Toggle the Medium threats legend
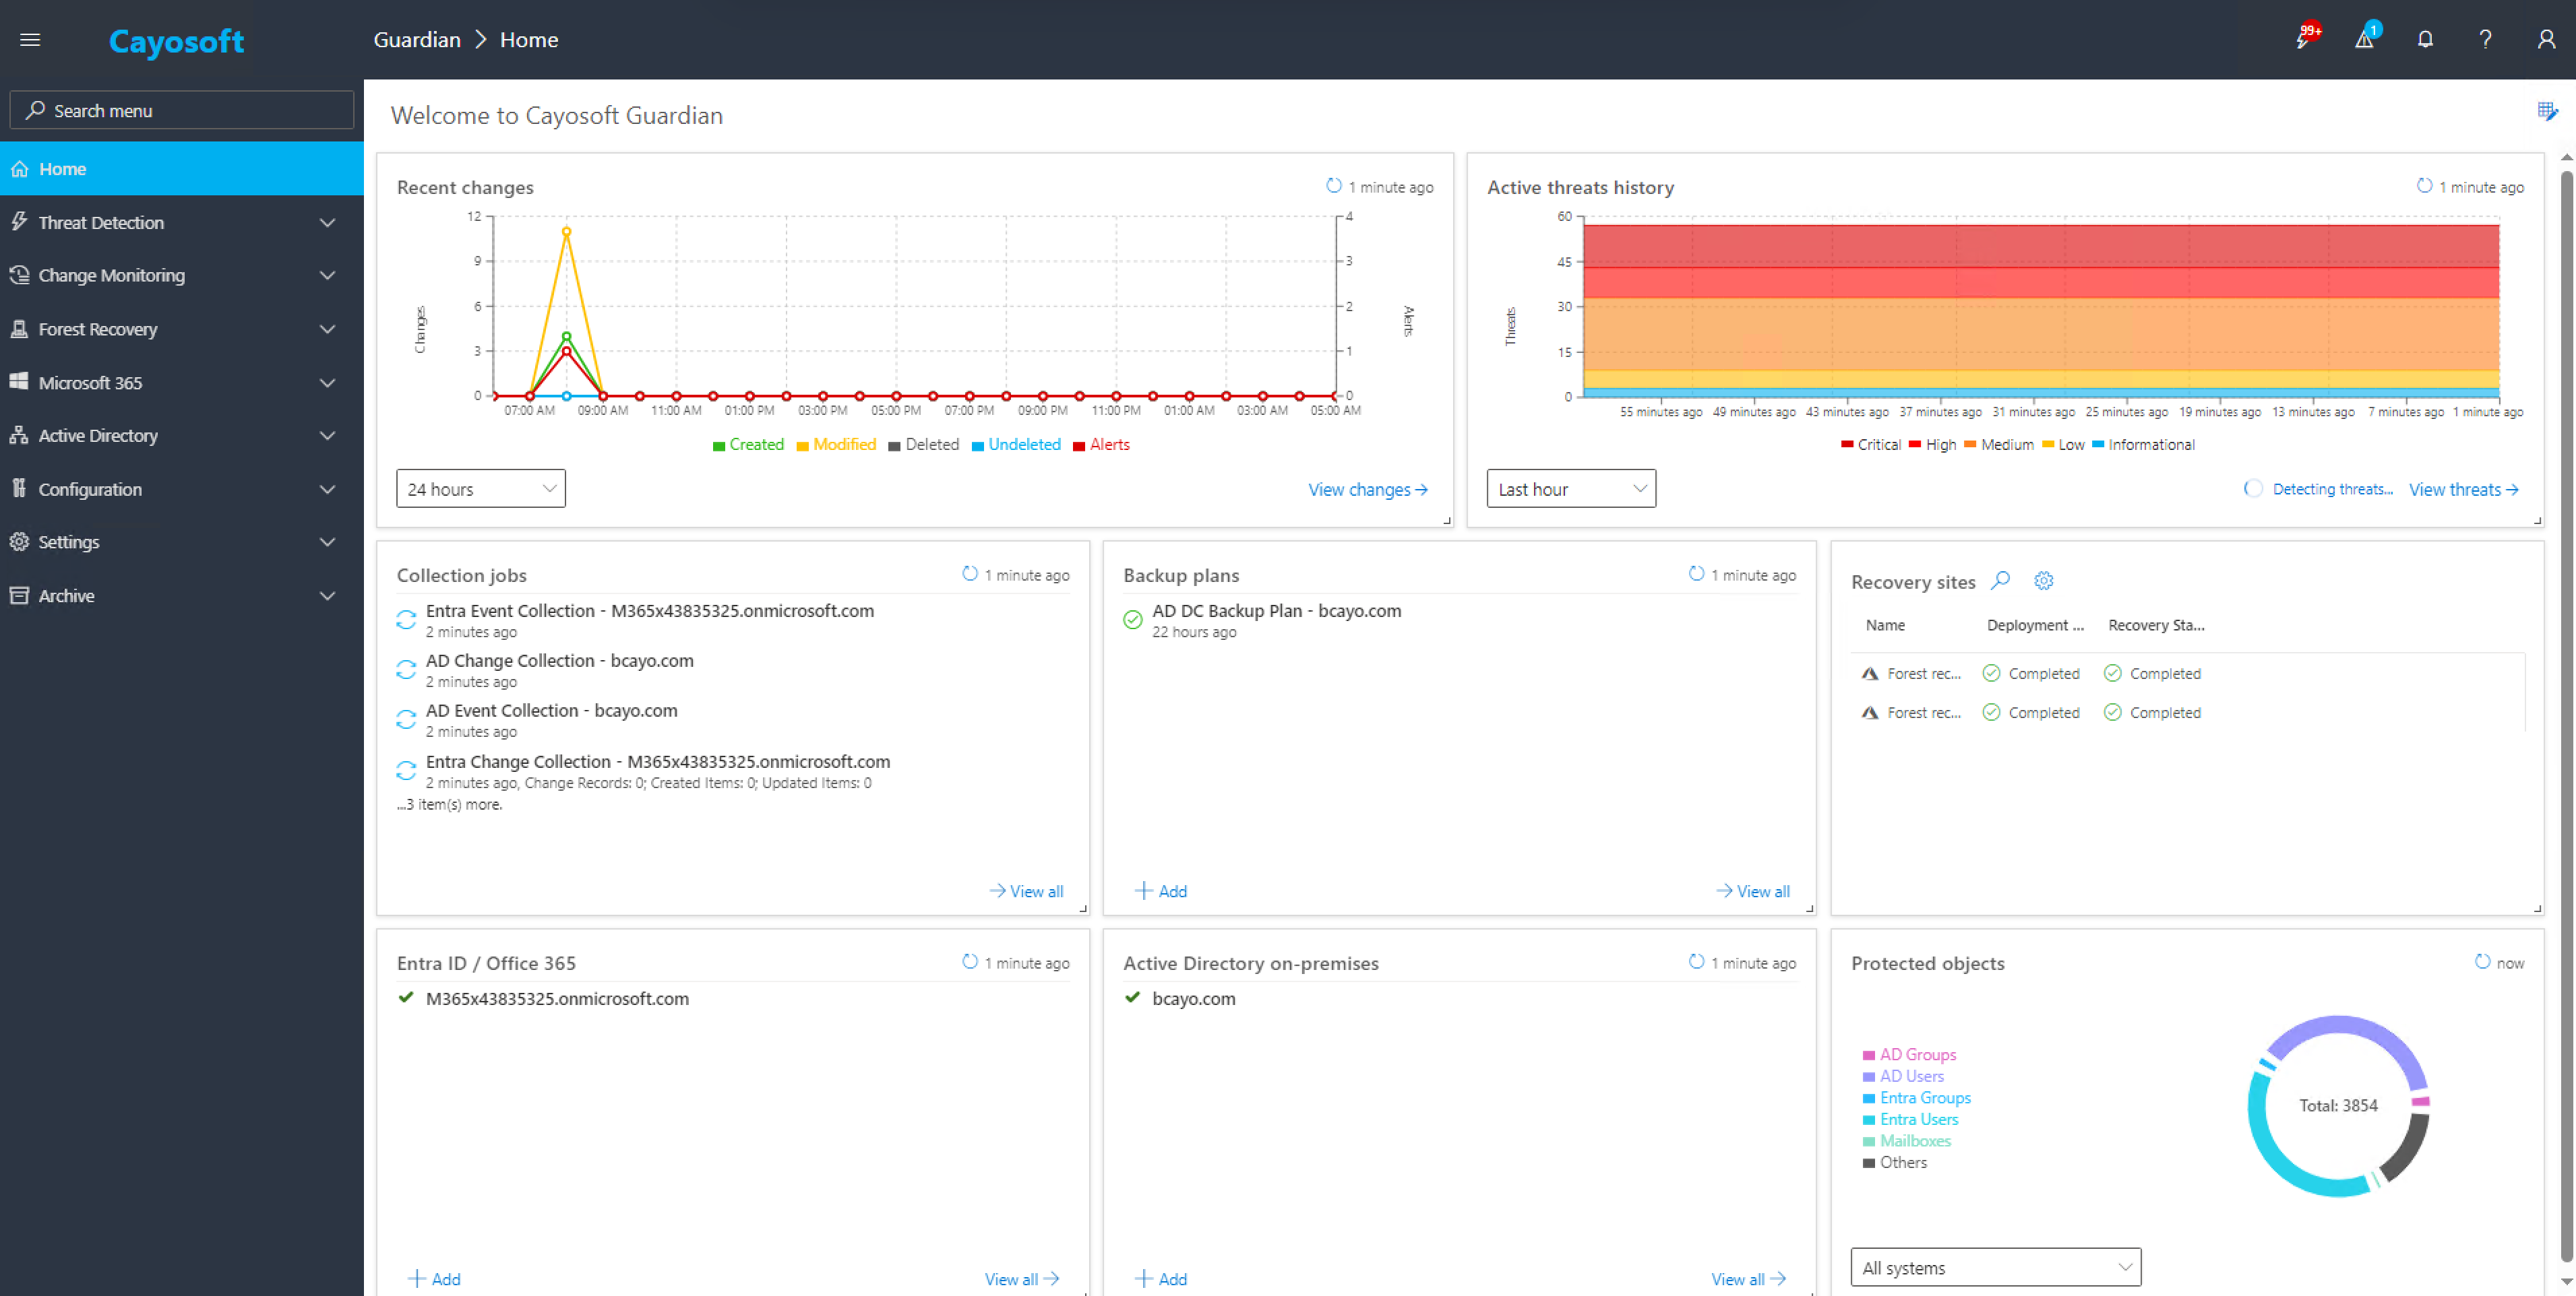The image size is (2576, 1296). (x=1998, y=445)
